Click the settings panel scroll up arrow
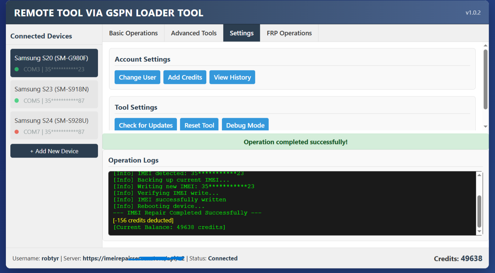This screenshot has width=495, height=273. tap(485, 46)
